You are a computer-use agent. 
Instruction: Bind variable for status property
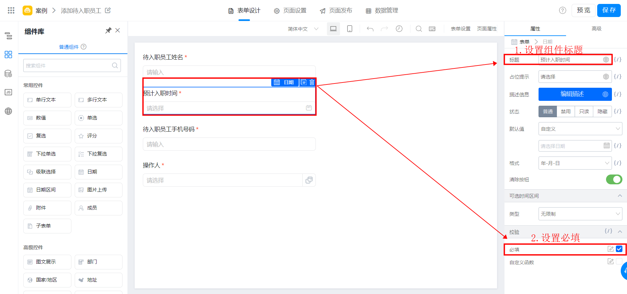(x=617, y=111)
